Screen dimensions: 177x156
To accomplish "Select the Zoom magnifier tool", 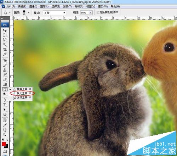I will (x=5, y=135).
